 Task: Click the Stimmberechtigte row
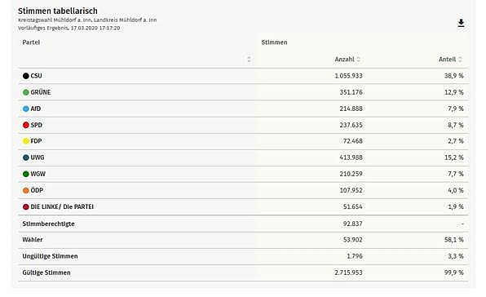click(x=243, y=224)
